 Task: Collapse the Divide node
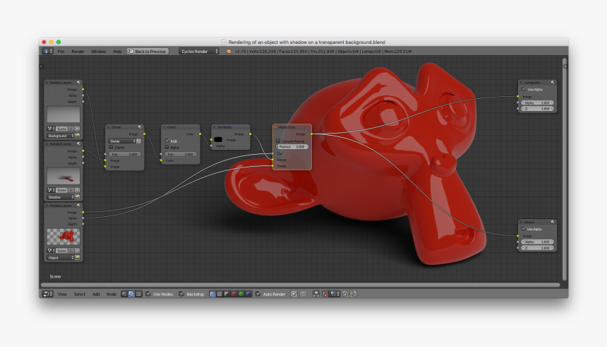(109, 127)
